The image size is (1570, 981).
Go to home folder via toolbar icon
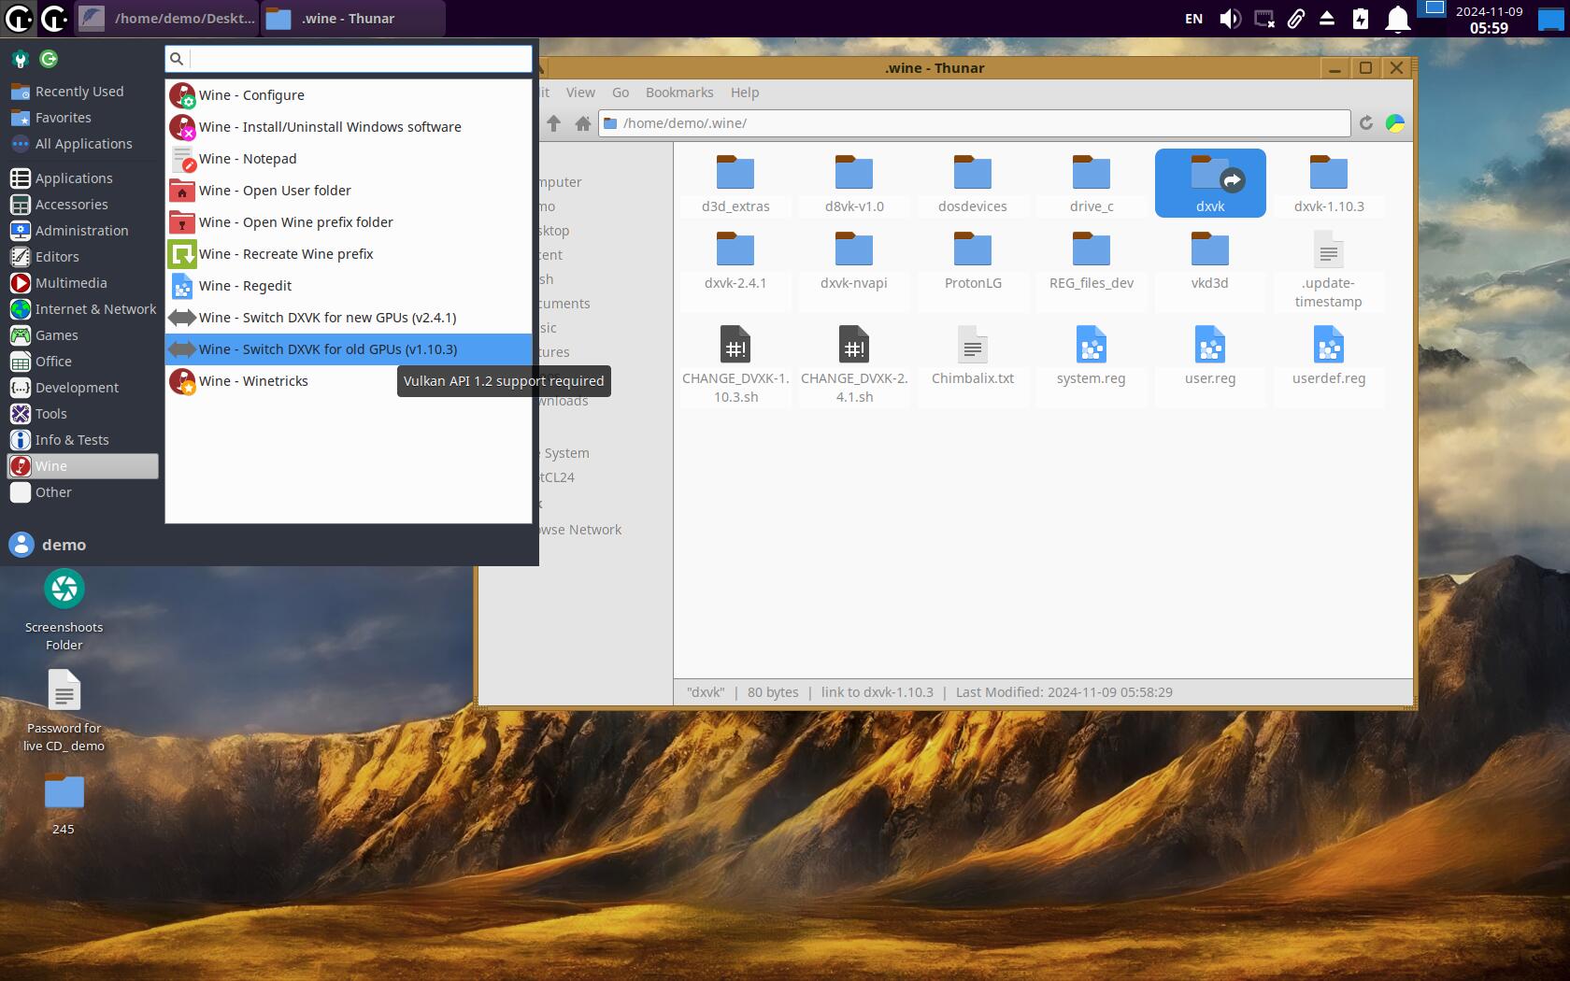click(x=583, y=123)
